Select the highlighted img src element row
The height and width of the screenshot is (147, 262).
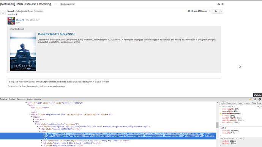108,136
